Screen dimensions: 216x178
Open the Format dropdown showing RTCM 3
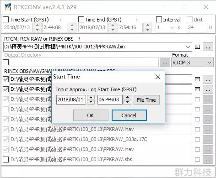(x=192, y=63)
